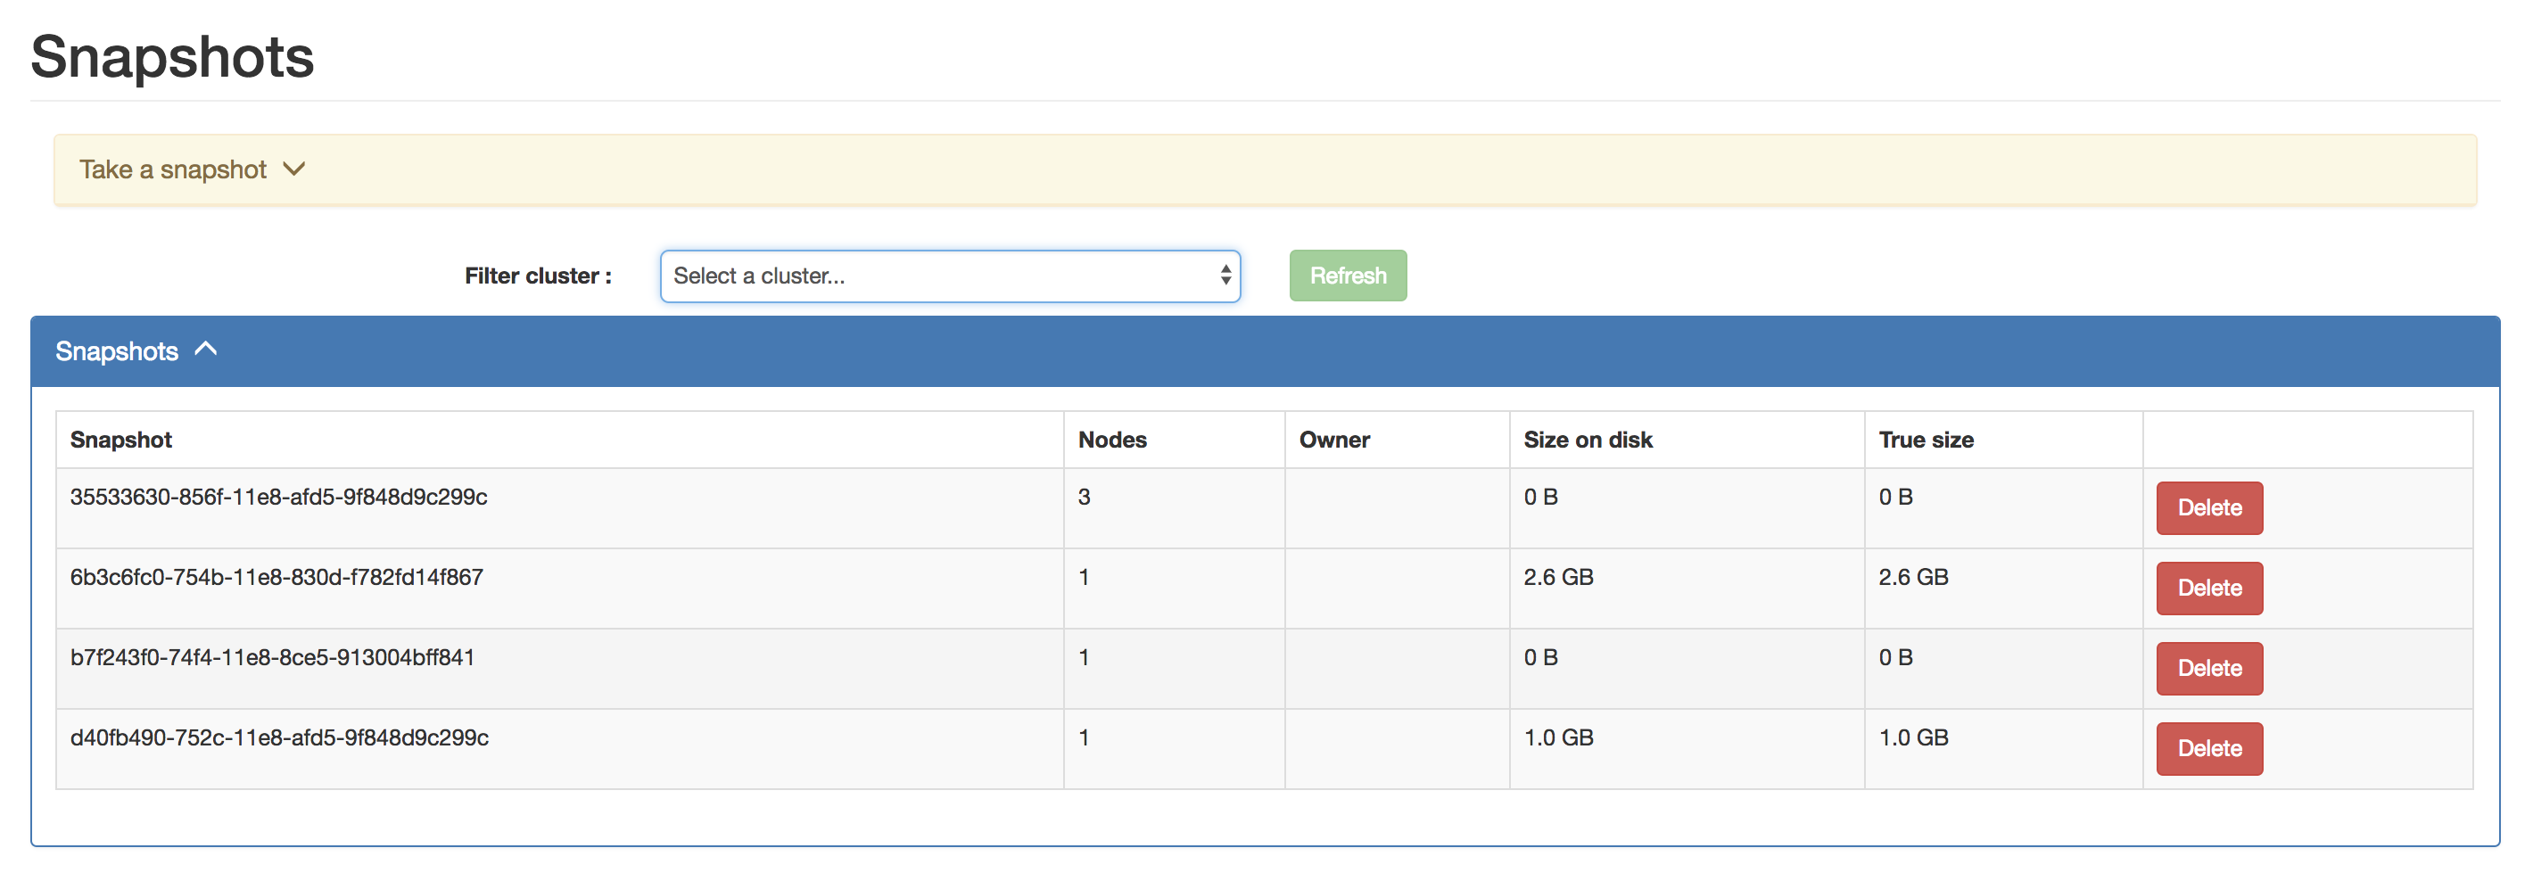Delete snapshot b7f243f0-74f4-11e8-8ce5-913004bff841
The image size is (2533, 881).
(x=2208, y=669)
